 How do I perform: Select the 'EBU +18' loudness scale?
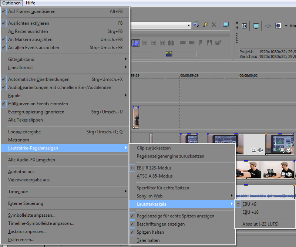click(250, 212)
